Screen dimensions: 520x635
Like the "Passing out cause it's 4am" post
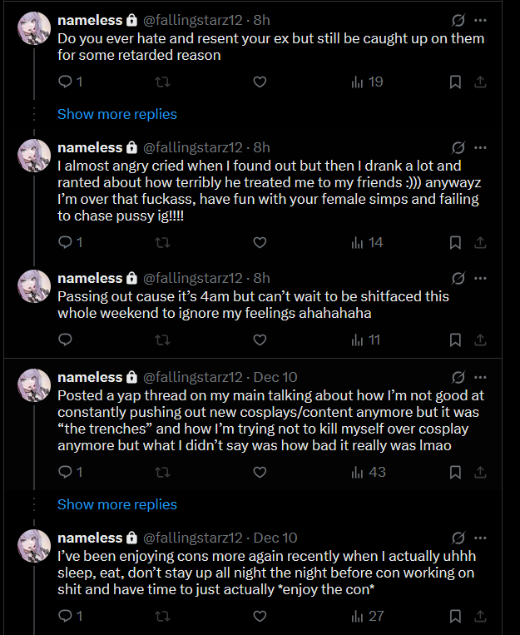(x=260, y=340)
